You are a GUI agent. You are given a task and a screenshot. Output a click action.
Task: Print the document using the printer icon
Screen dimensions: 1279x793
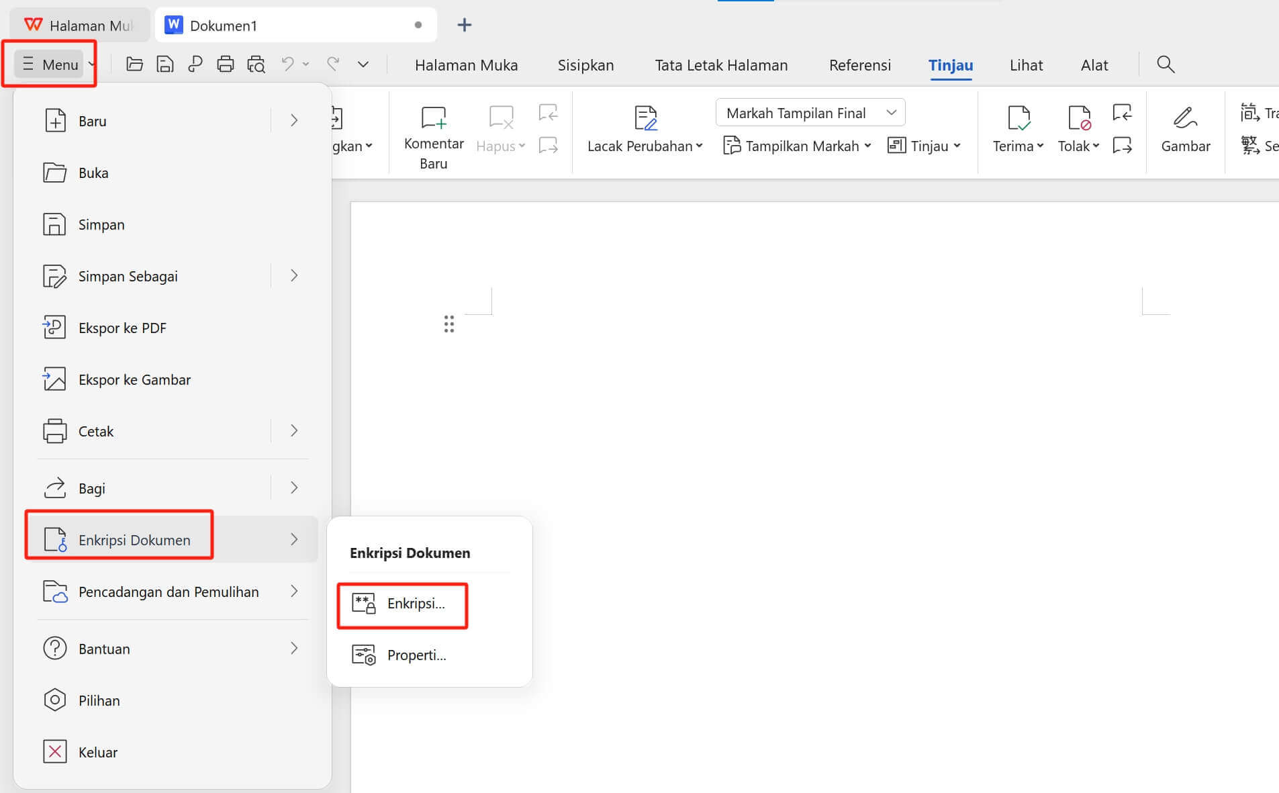[225, 64]
